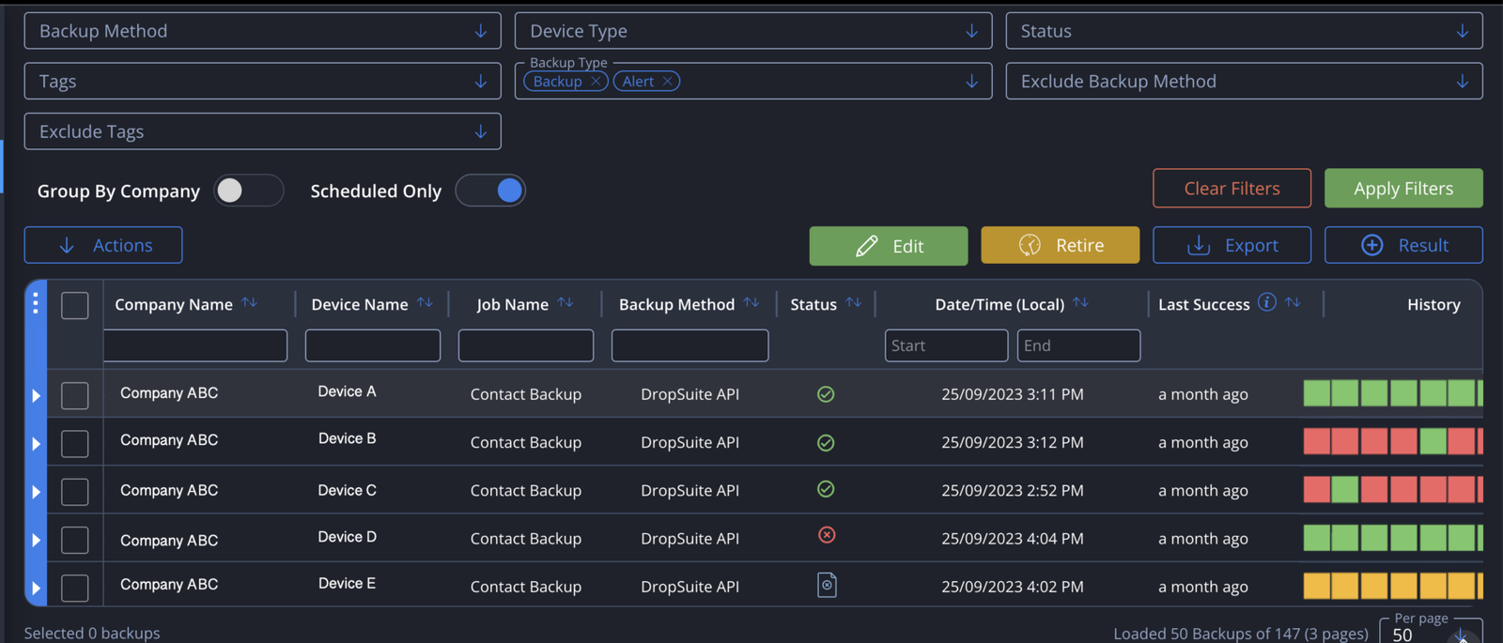
Task: Sort by Date/Time (Local) column arrows
Action: pos(1080,302)
